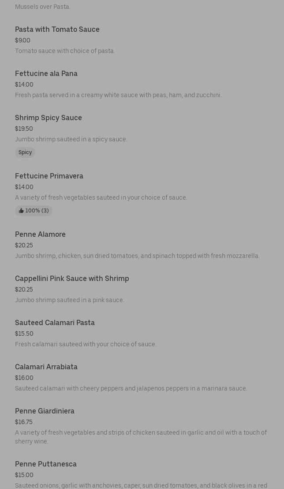Viewport: 284px width, 489px height.
Task: Pick Sauteed Calamari Pasta
Action: (x=55, y=323)
